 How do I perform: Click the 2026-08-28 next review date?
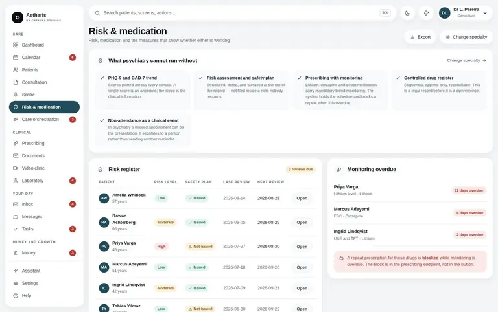[268, 199]
